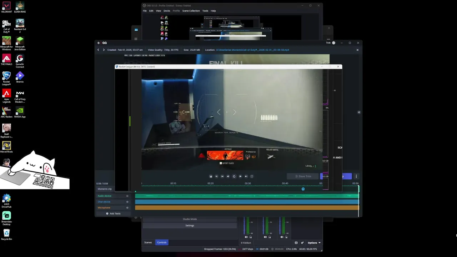The image size is (457, 257).
Task: Select the Resident Evil 2 desktop icon
Action: 20,26
